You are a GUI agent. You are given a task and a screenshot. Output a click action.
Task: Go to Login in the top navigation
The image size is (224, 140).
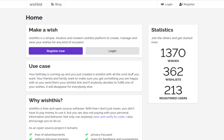(x=167, y=4)
